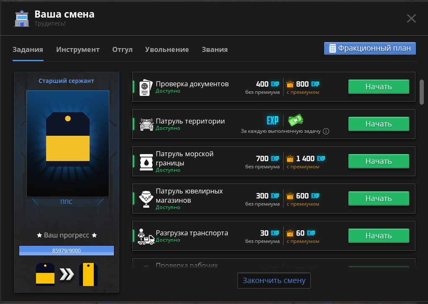Click the progress bar showing 85979/9000
The height and width of the screenshot is (304, 428).
pos(67,250)
